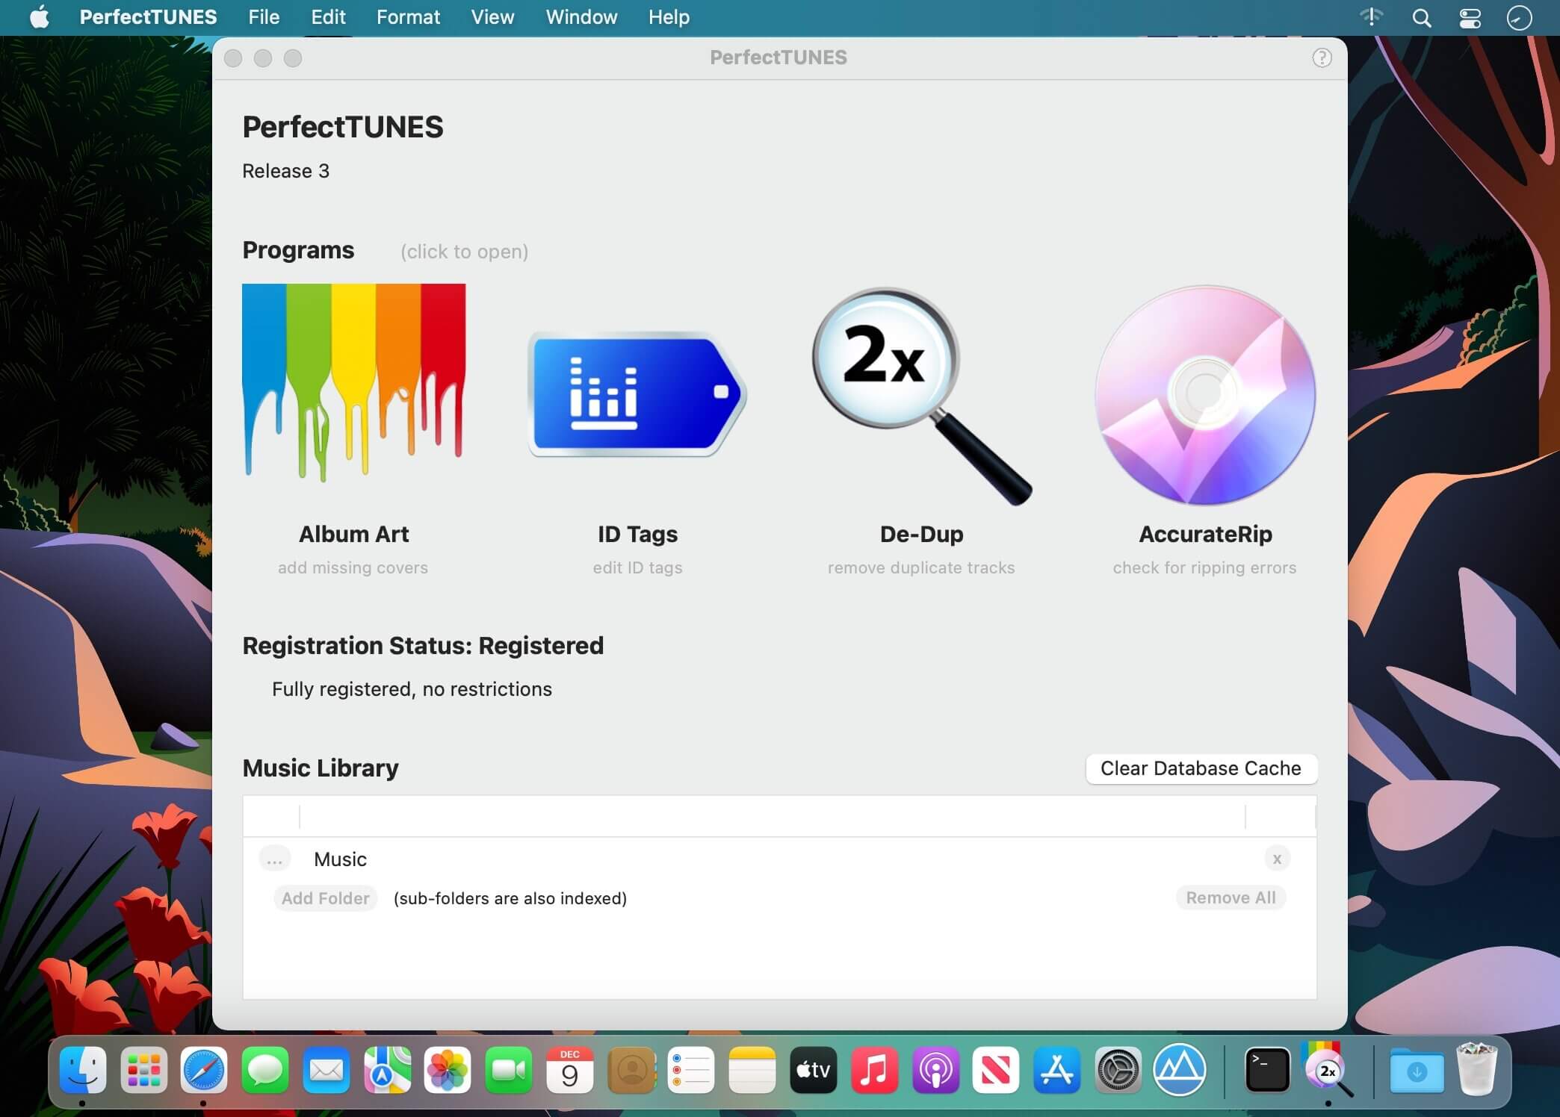This screenshot has height=1117, width=1560.
Task: Open the Format menu
Action: click(x=408, y=17)
